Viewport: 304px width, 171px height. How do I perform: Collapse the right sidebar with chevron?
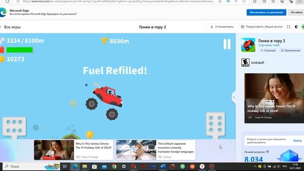click(234, 97)
